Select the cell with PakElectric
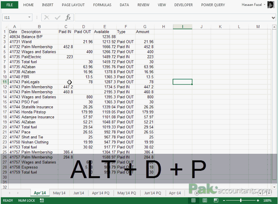 pos(39,57)
